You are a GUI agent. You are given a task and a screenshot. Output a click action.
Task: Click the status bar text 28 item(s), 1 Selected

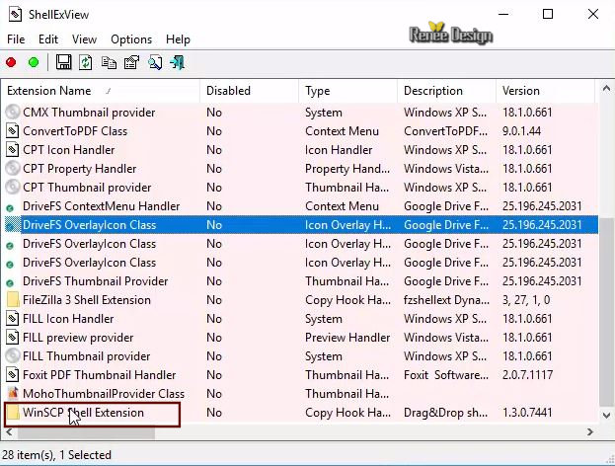[x=57, y=455]
